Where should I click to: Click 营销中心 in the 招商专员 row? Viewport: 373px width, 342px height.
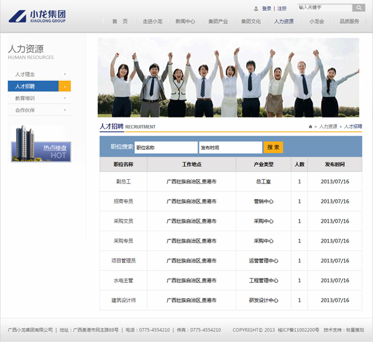[264, 201]
